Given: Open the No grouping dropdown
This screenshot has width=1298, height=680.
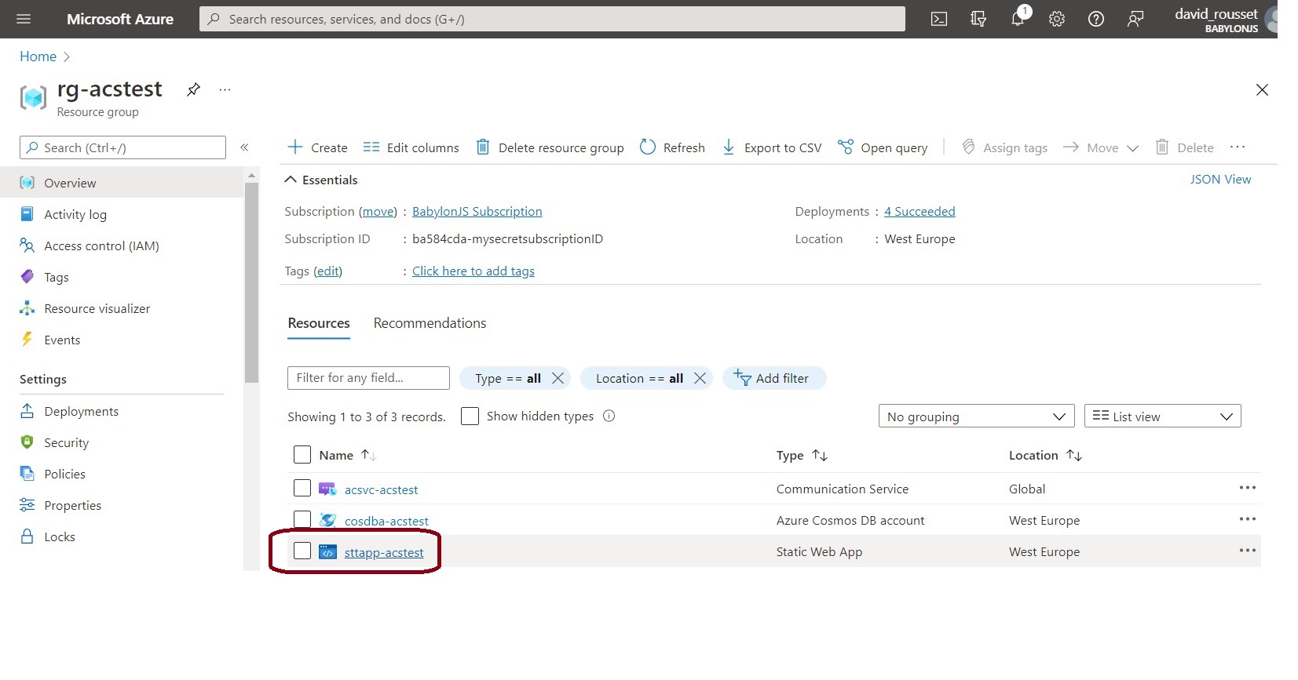Looking at the screenshot, I should [x=977, y=416].
